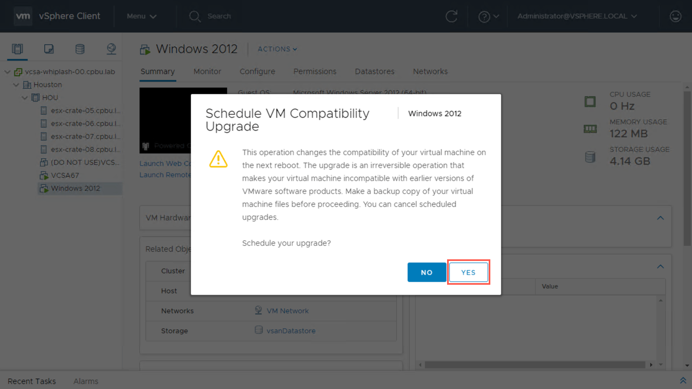The width and height of the screenshot is (692, 389).
Task: Select the host icon for esx-crate-06
Action: pyautogui.click(x=44, y=124)
